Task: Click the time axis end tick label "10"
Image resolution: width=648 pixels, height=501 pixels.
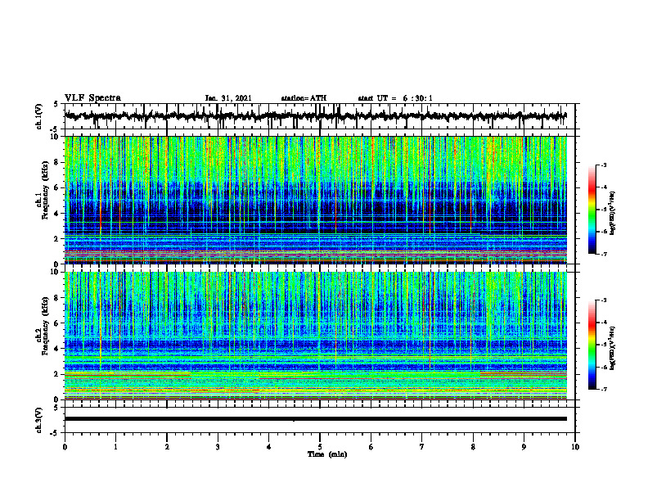Action: [x=575, y=447]
